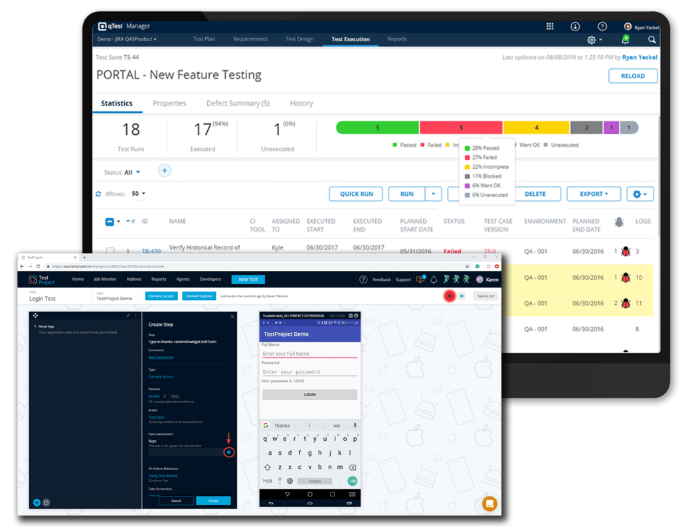Click Create in the Create Step panel
Viewport: 680px width, 531px height.
(213, 500)
